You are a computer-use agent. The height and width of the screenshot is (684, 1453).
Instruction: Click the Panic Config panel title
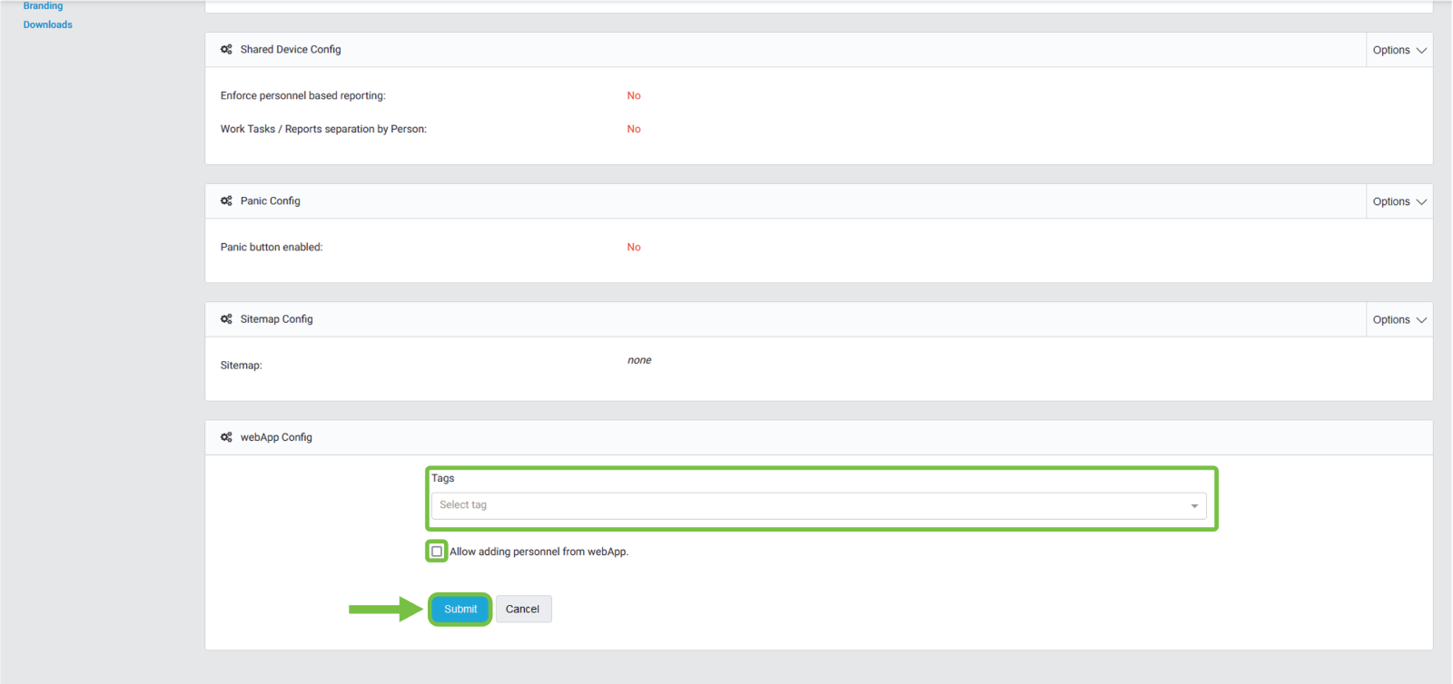click(270, 201)
